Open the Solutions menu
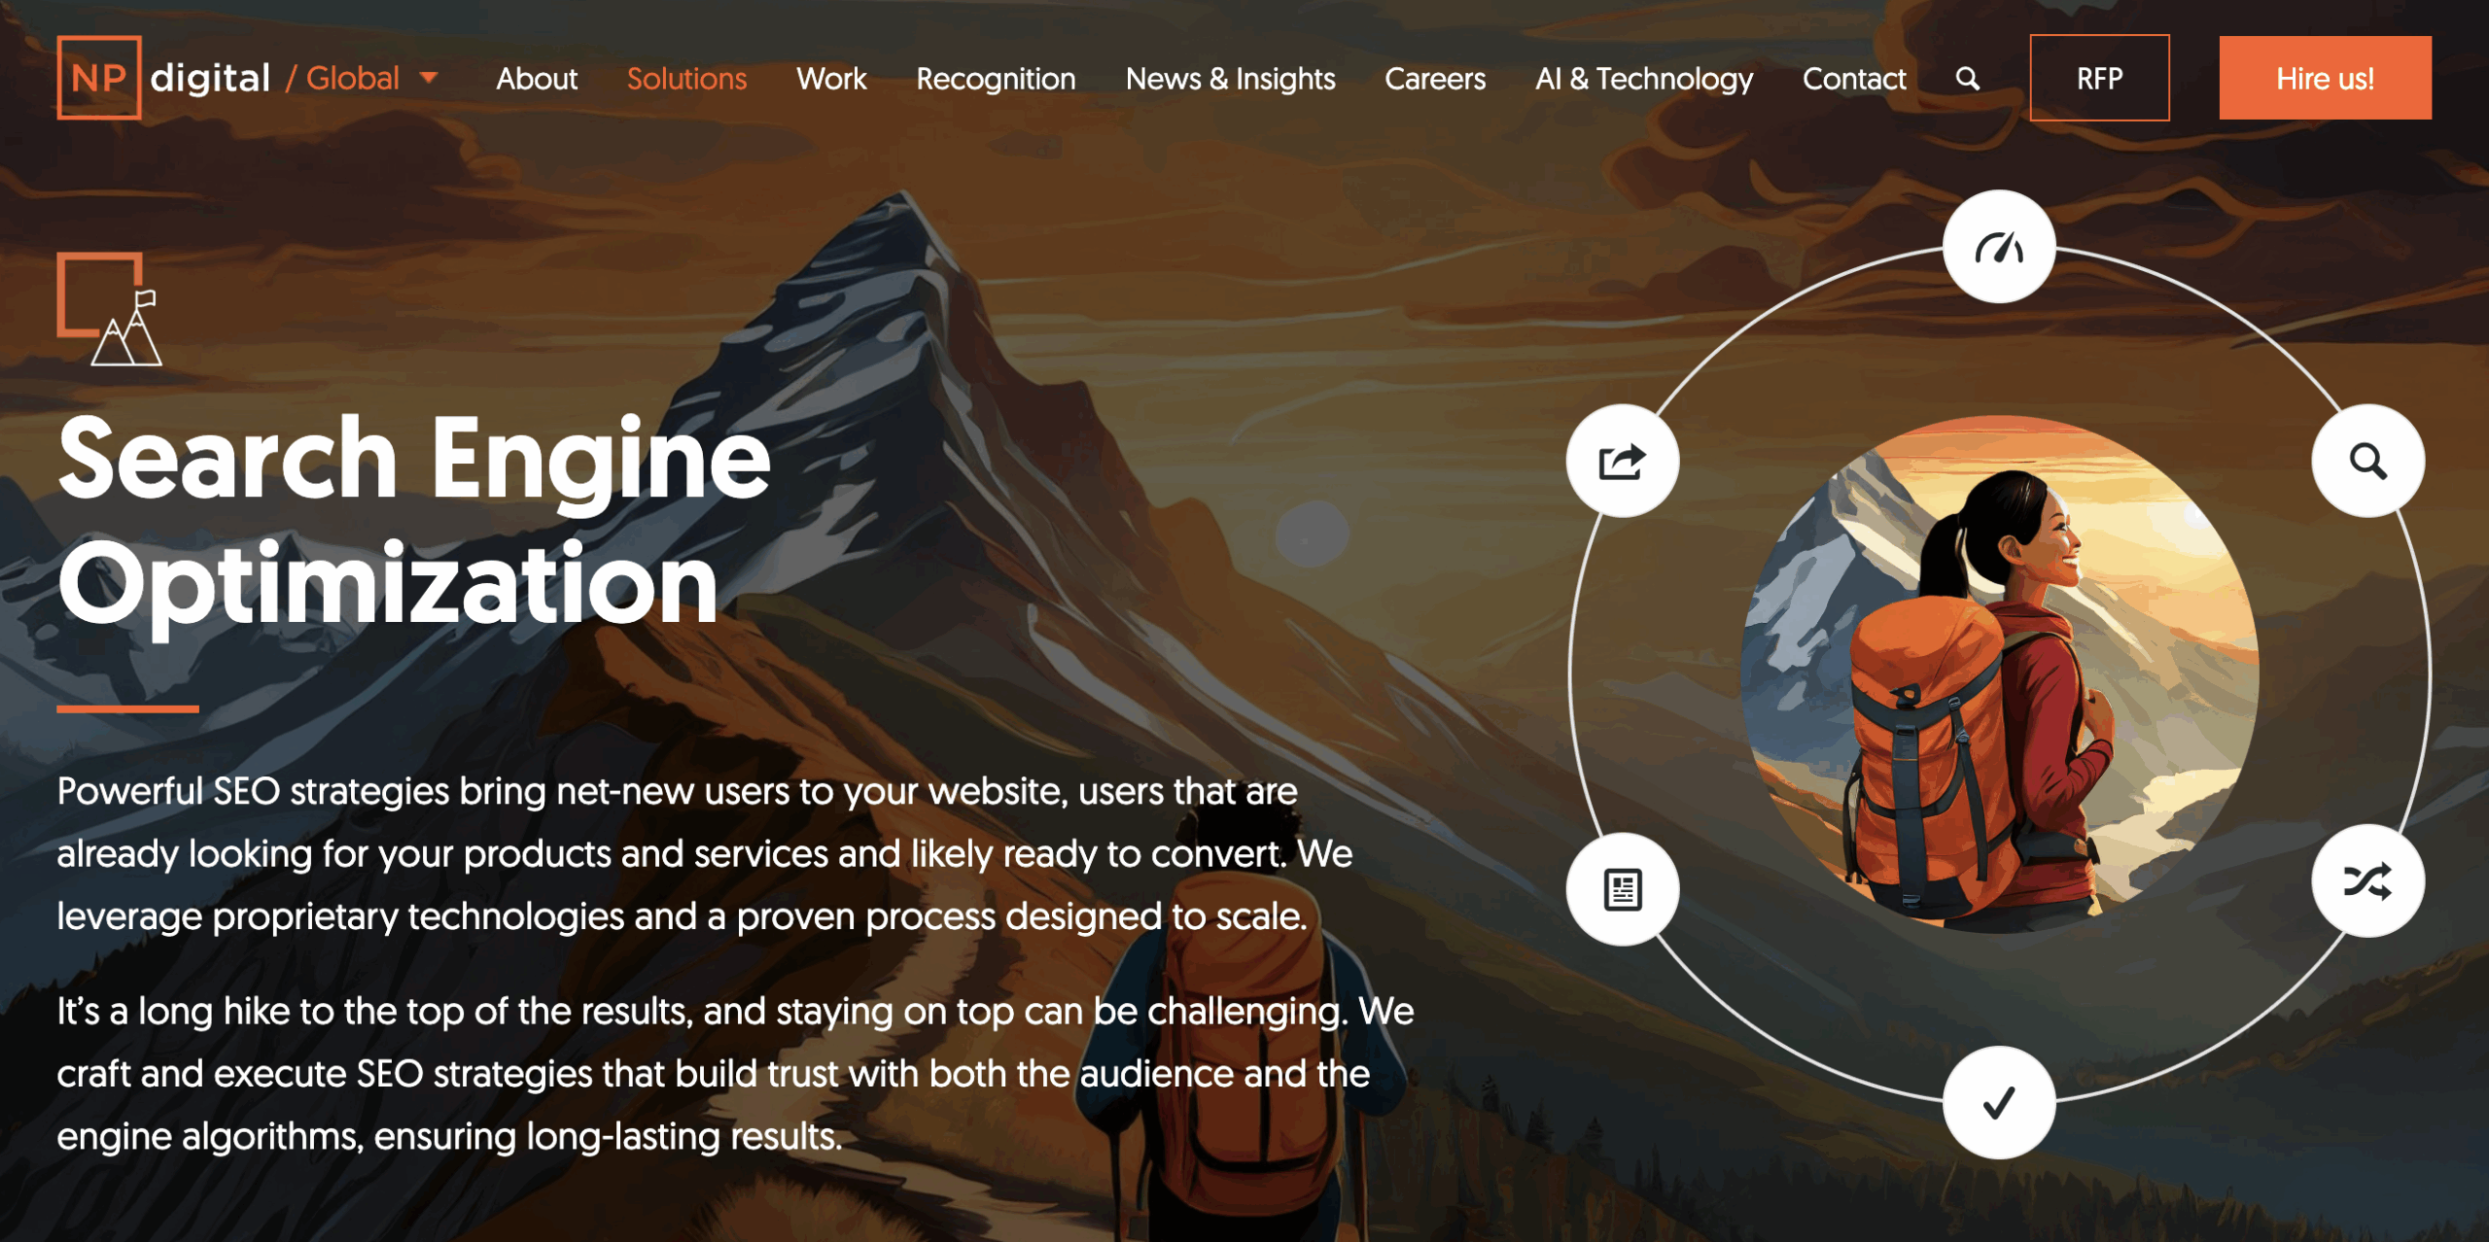Image resolution: width=2489 pixels, height=1242 pixels. (x=686, y=79)
